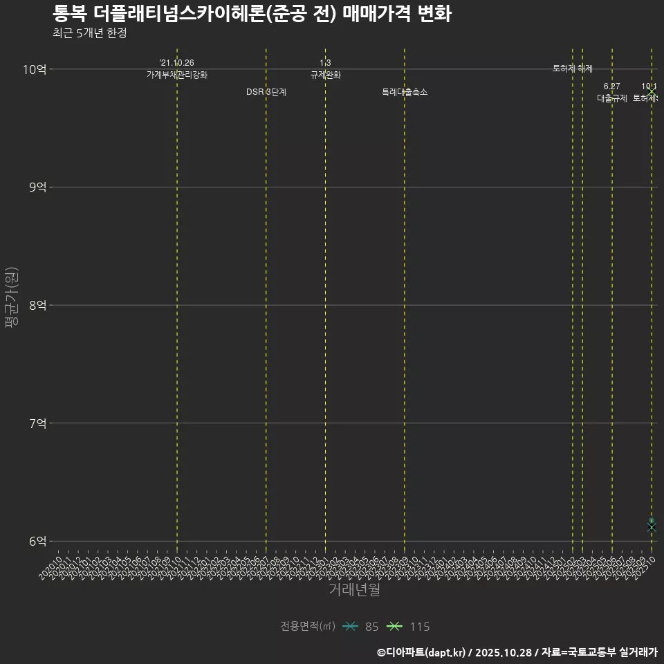This screenshot has width=664, height=664.
Task: Click the green X data point near 10.1 토허제
Action: 652,91
